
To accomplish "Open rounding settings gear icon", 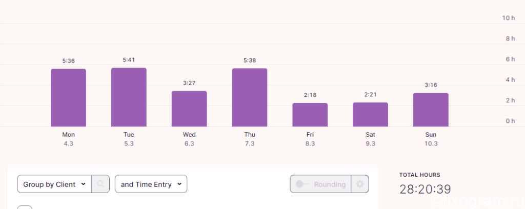I will click(x=360, y=184).
